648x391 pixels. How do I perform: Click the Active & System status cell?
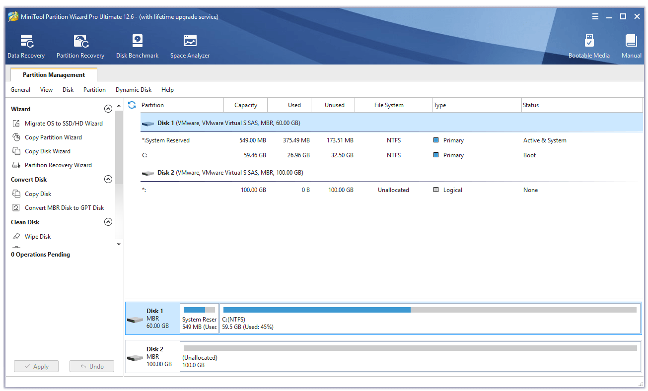pos(545,140)
